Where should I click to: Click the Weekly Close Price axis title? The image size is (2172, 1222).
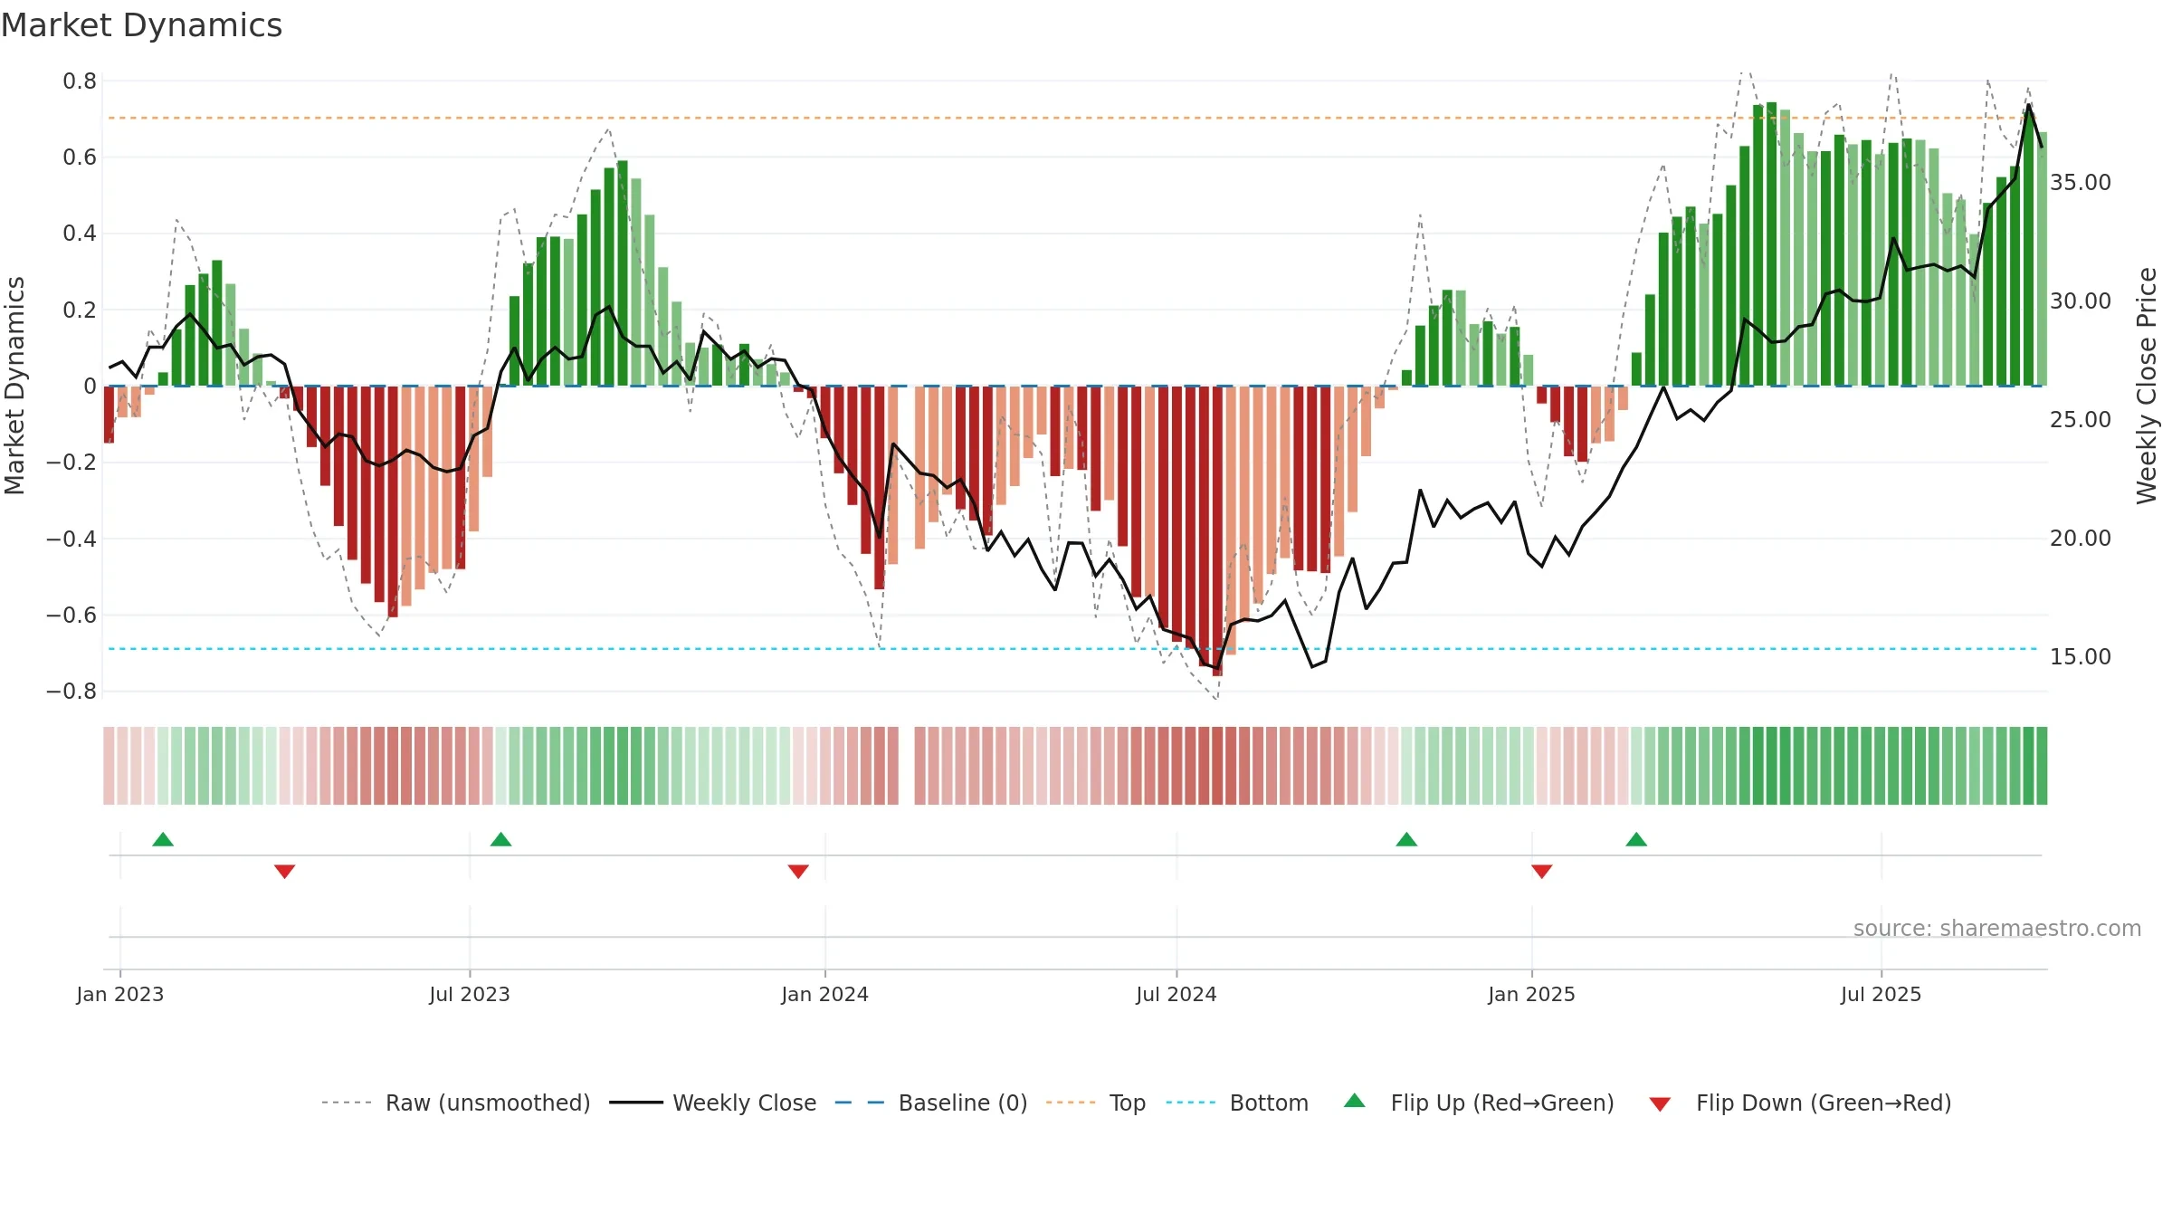tap(2147, 386)
